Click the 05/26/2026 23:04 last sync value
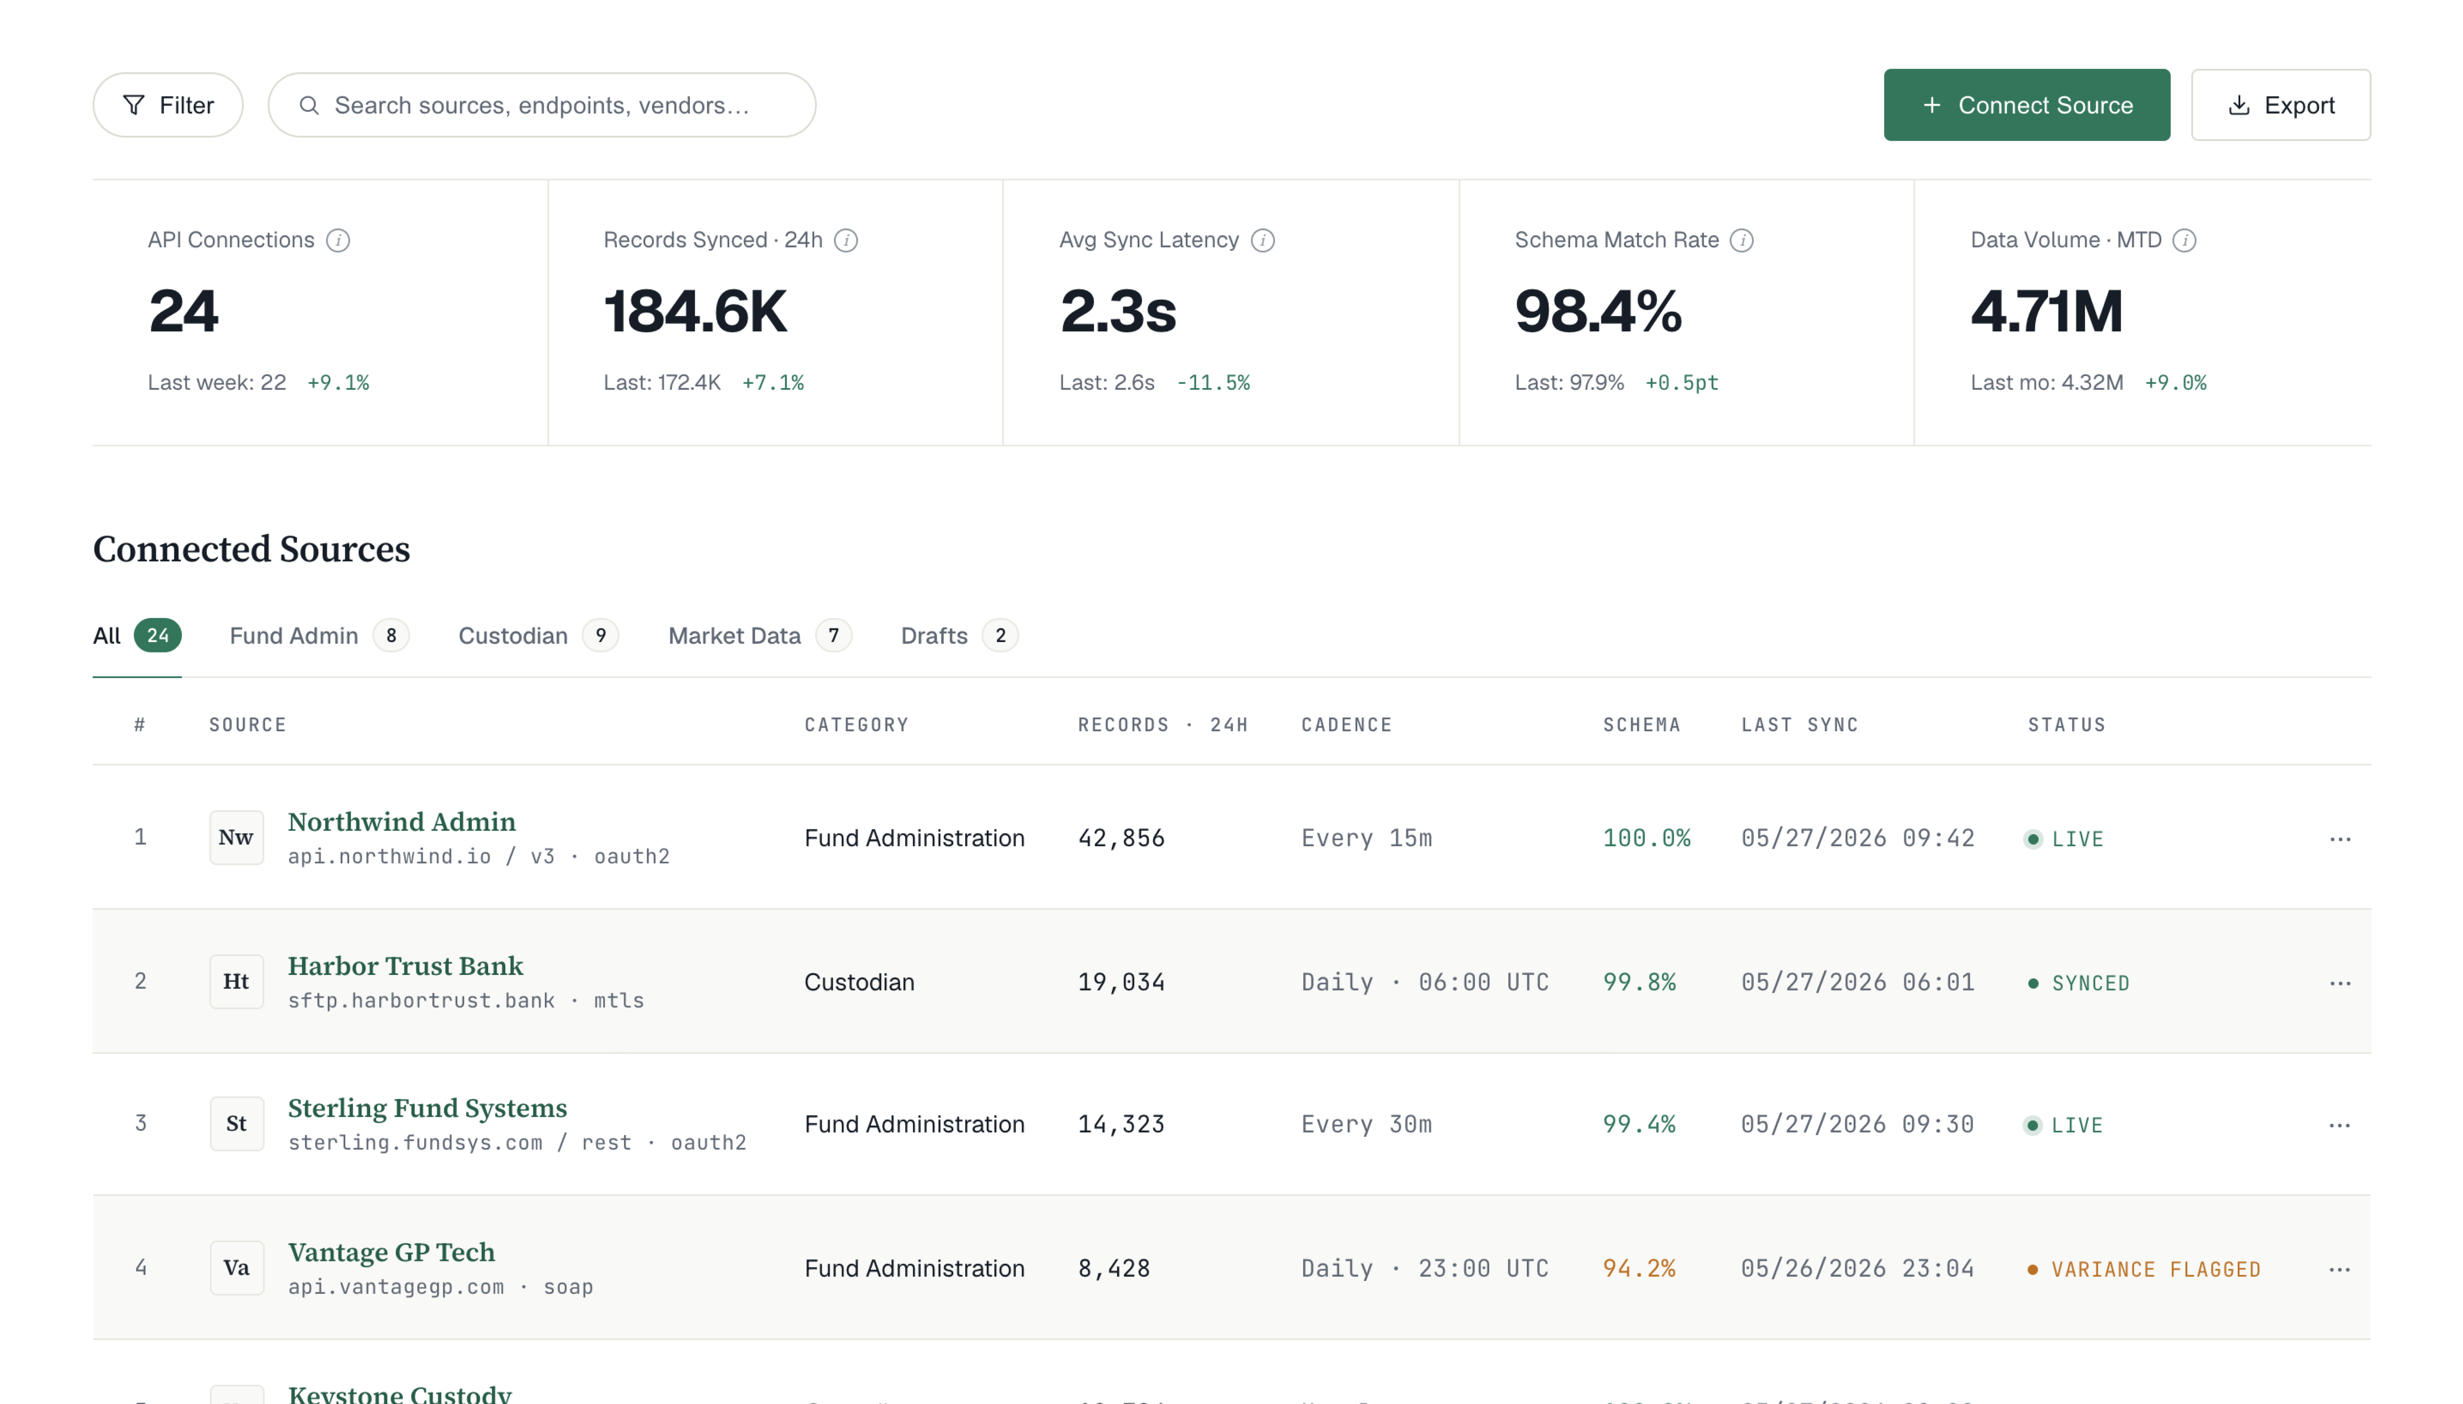This screenshot has height=1404, width=2463. [x=1858, y=1268]
